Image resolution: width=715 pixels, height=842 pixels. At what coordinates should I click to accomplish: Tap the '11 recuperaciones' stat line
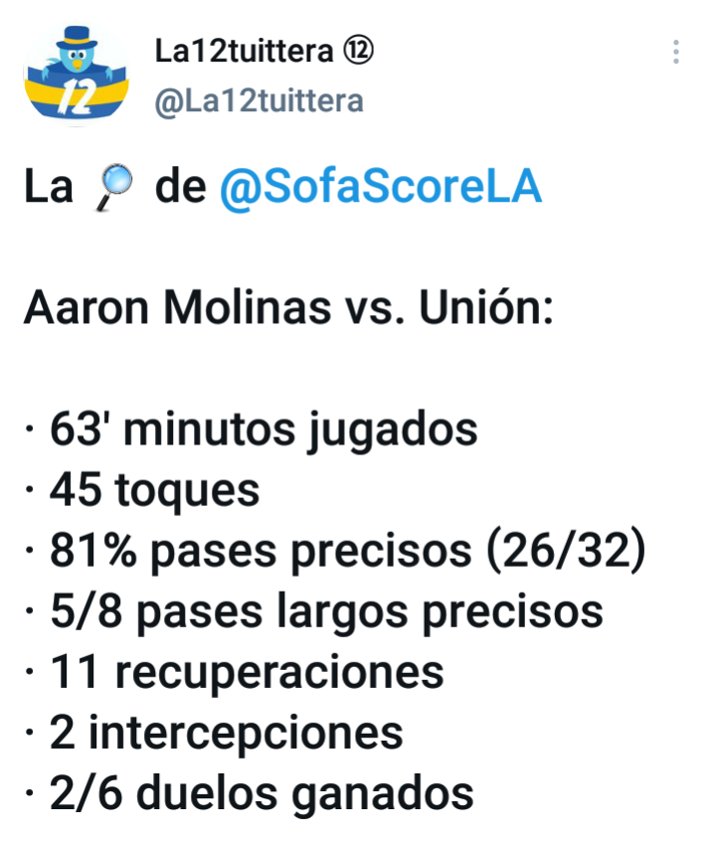tap(235, 673)
